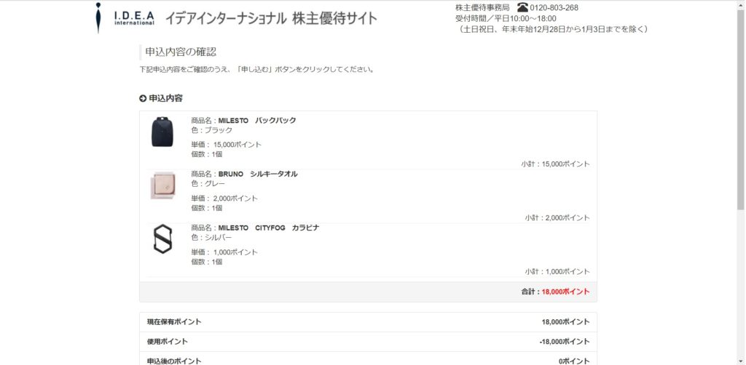746x365 pixels.
Task: Click unit price 2,000ポイント
Action: click(x=235, y=198)
